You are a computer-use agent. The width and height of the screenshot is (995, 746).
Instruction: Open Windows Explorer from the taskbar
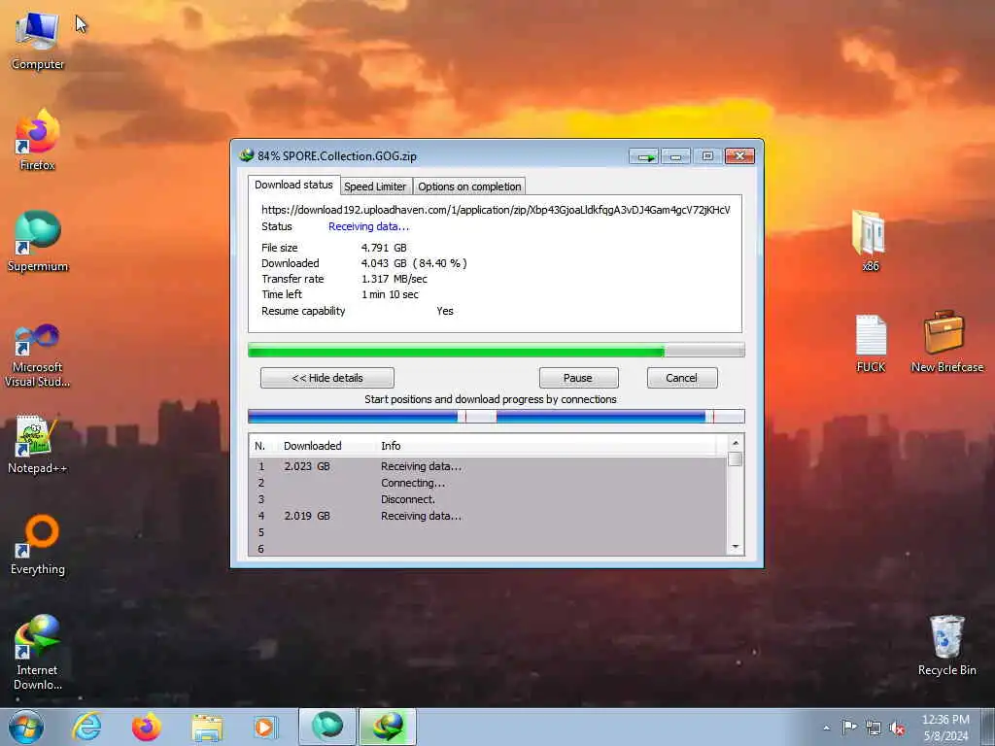click(x=207, y=727)
